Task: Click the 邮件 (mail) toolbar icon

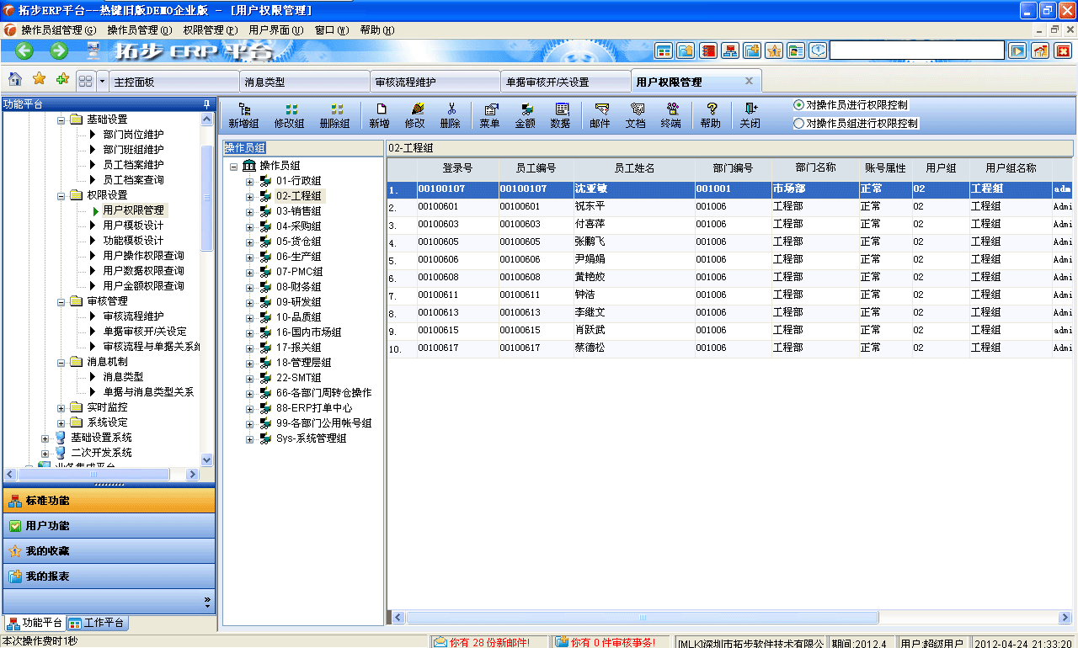Action: point(600,114)
